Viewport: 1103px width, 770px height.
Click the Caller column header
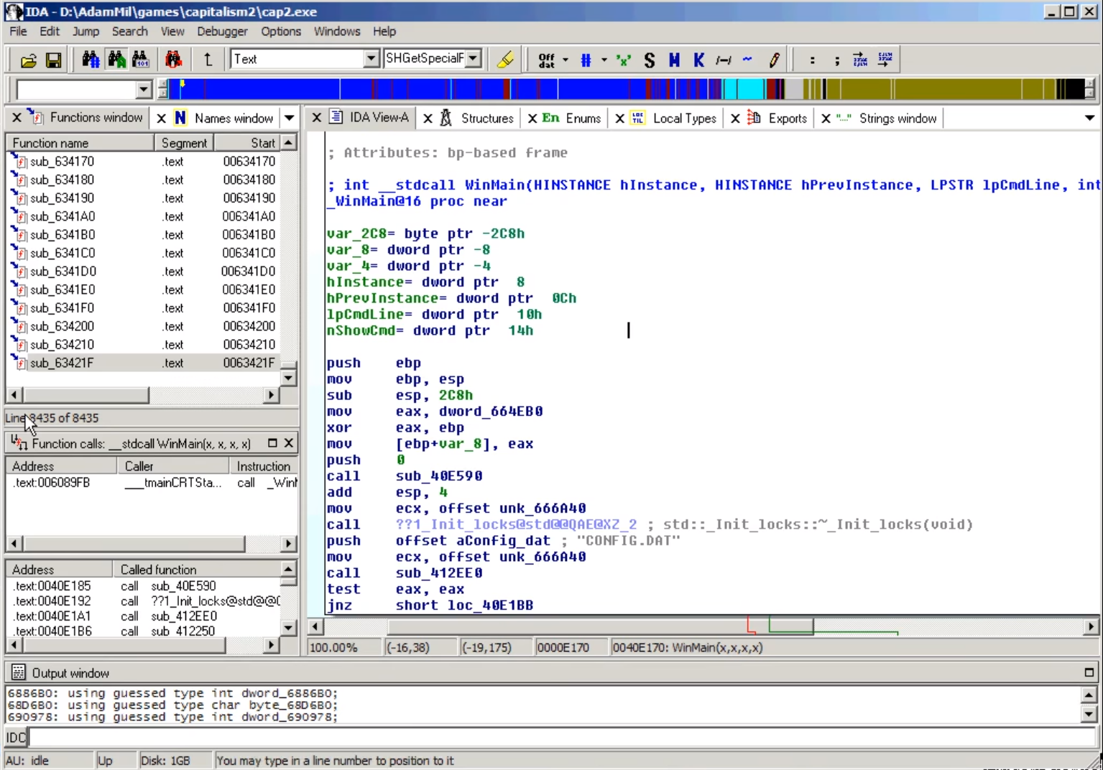tap(173, 466)
